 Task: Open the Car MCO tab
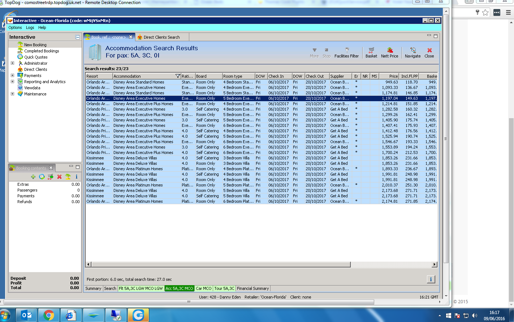(x=203, y=288)
